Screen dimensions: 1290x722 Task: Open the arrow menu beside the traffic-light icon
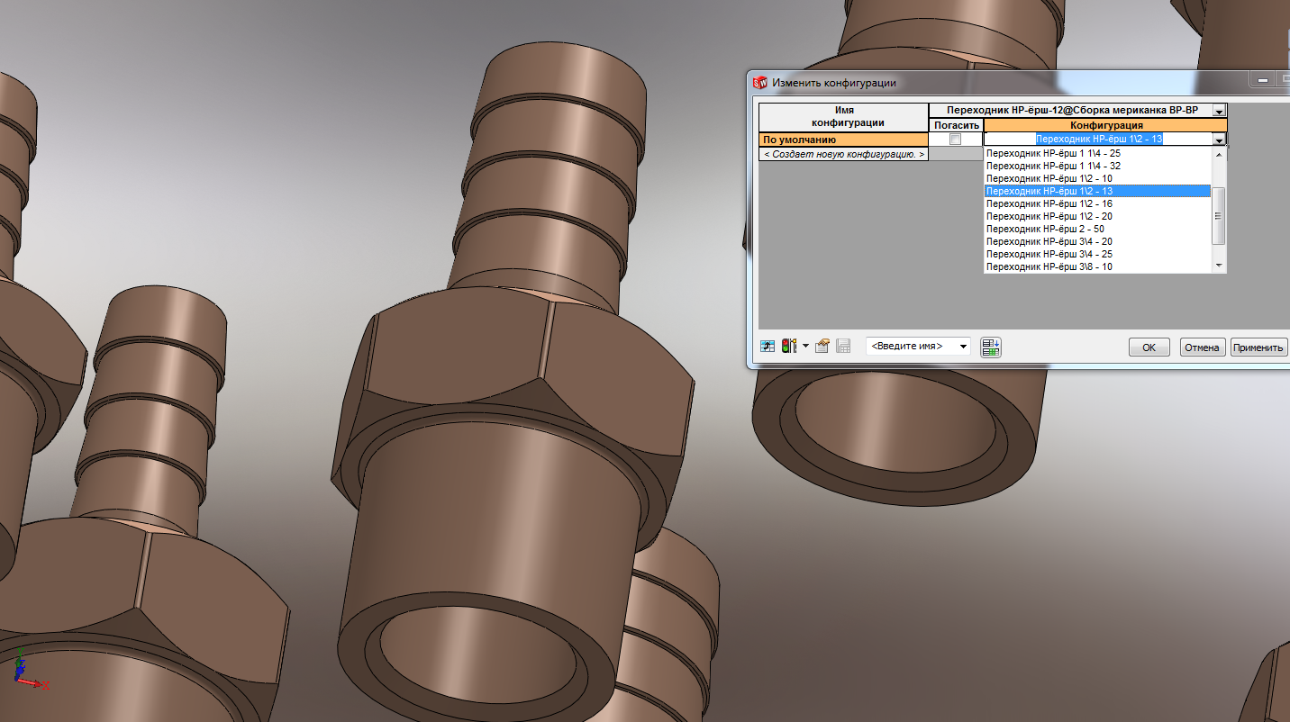[x=805, y=346]
